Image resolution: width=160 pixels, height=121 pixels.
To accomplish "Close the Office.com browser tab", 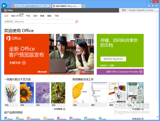I will [80, 6].
